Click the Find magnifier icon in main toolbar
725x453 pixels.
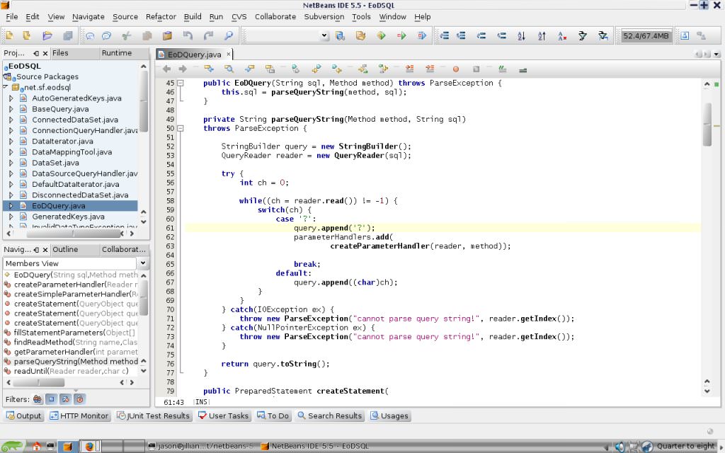[x=229, y=35]
